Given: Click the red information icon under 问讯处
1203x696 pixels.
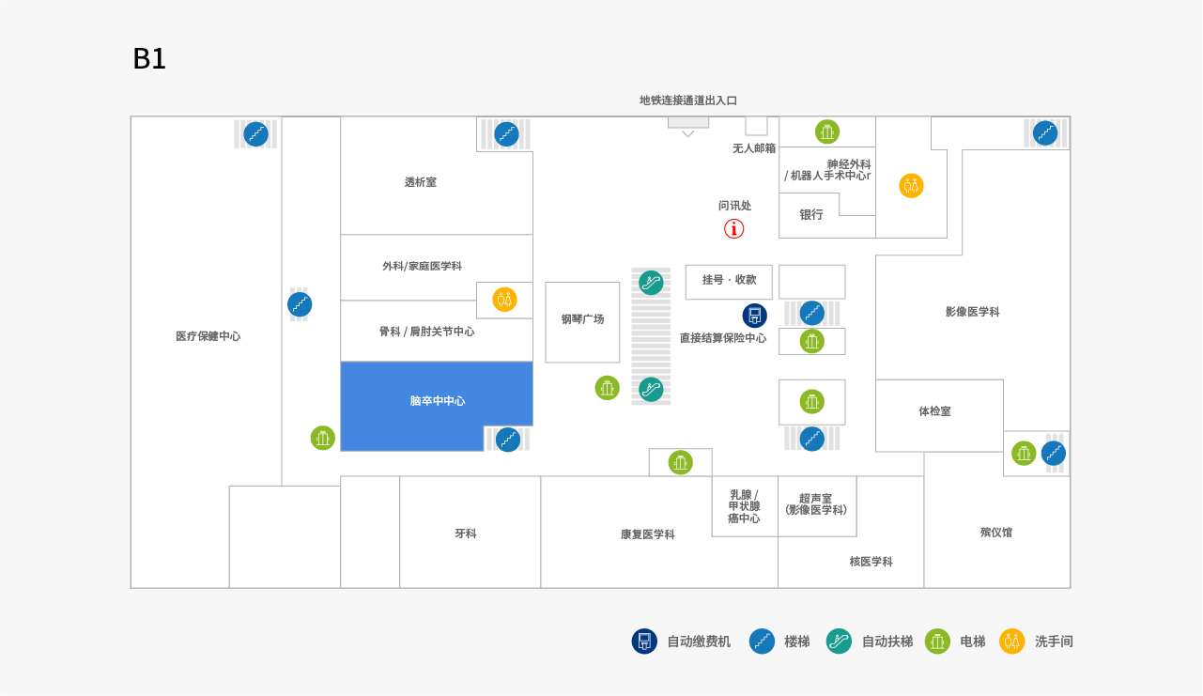Looking at the screenshot, I should pos(734,228).
